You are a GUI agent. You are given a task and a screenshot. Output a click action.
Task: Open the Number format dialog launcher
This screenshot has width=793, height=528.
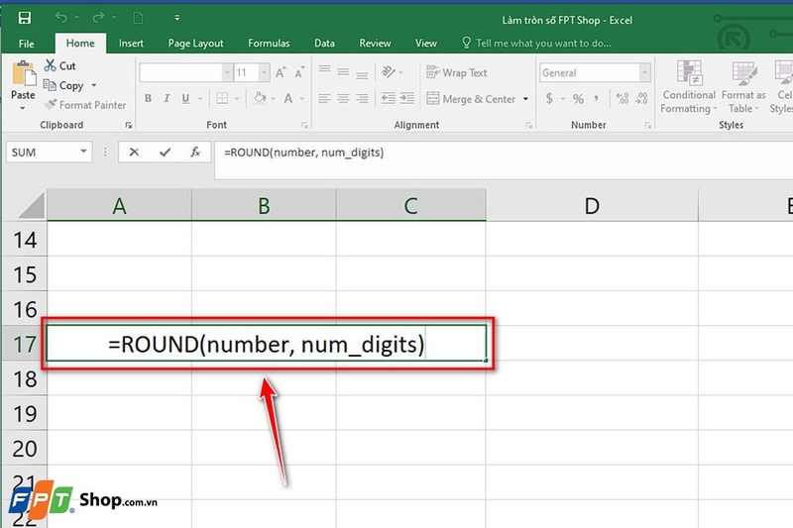647,125
